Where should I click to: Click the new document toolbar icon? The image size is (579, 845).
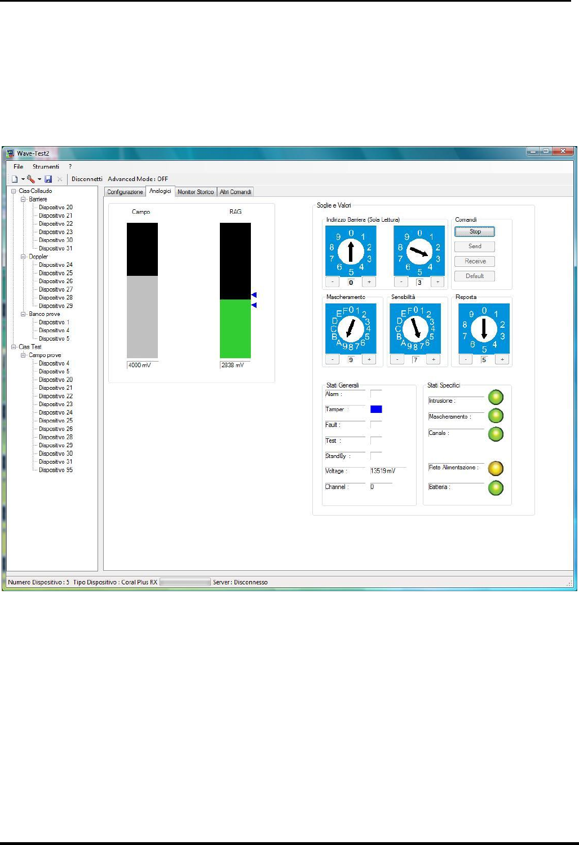tap(15, 179)
